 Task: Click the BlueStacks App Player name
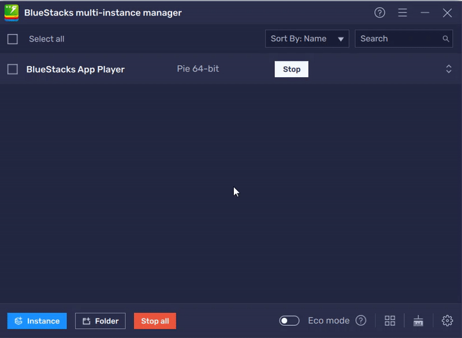(x=76, y=69)
